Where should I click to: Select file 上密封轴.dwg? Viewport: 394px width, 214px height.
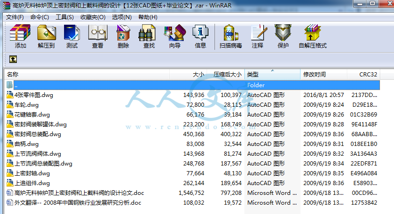point(32,173)
